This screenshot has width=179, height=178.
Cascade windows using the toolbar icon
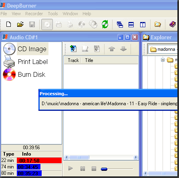pyautogui.click(x=120, y=25)
